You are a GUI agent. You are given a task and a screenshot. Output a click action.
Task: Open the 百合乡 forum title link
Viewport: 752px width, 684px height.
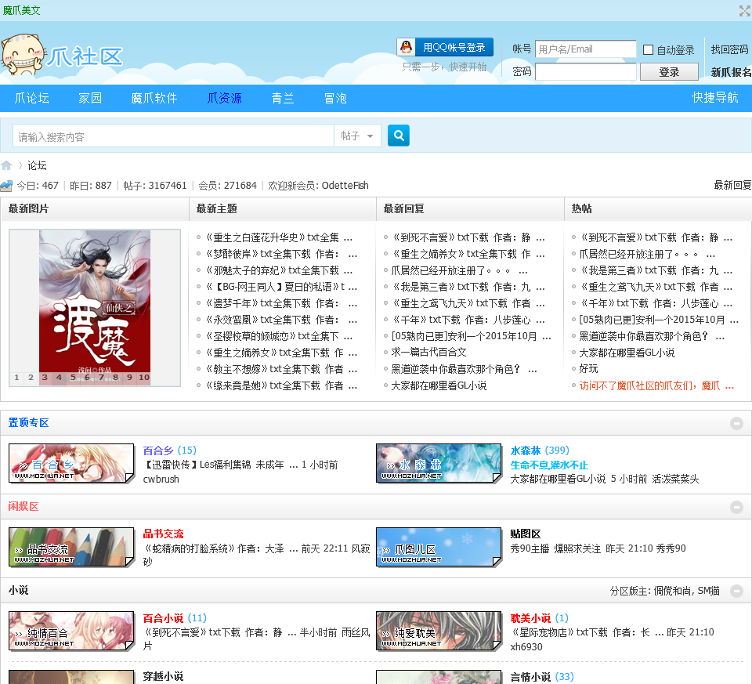(158, 451)
